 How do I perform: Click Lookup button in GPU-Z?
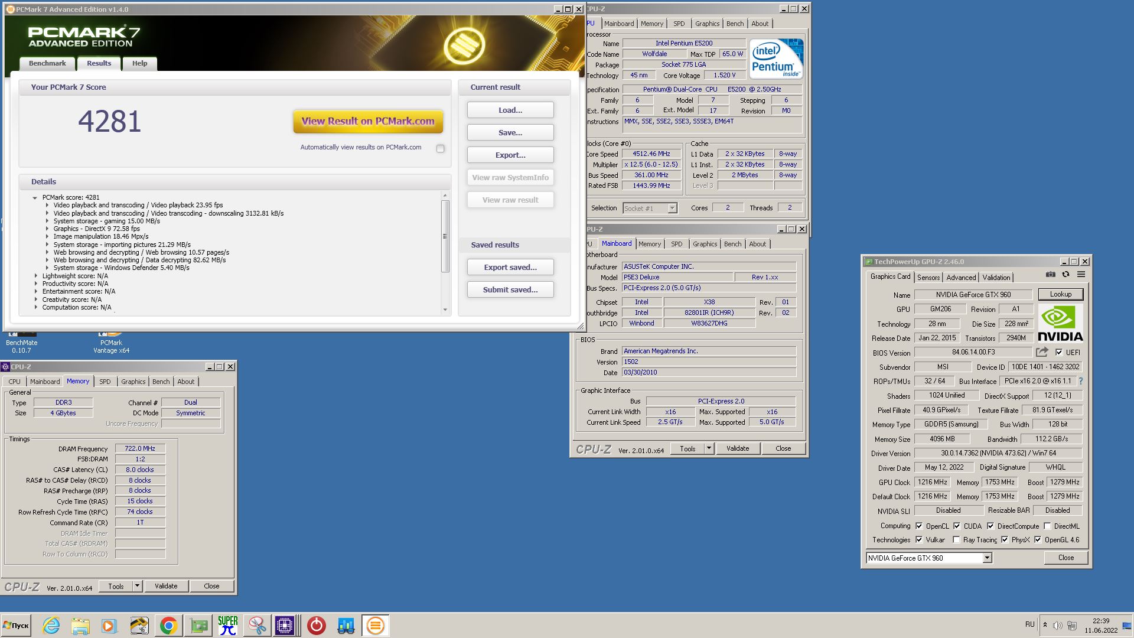1060,294
